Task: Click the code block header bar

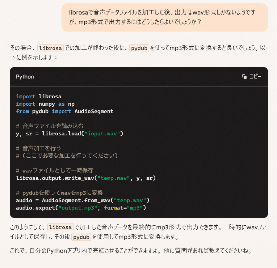Action: tap(139, 77)
